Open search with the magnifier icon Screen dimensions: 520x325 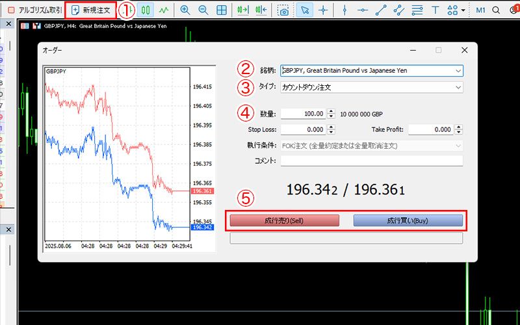tap(496, 10)
